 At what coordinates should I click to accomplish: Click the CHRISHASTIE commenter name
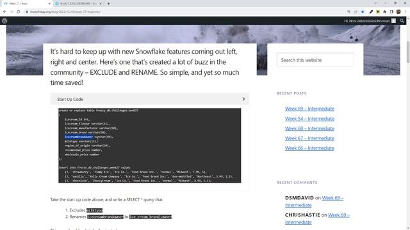point(302,215)
